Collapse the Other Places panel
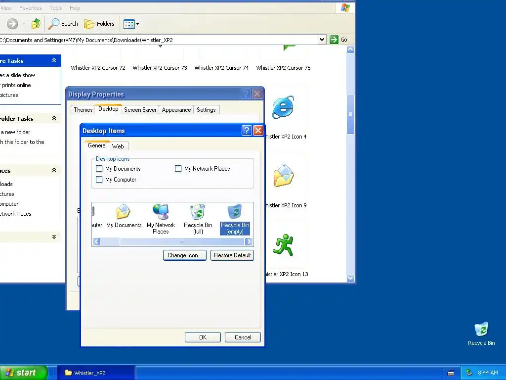Image resolution: width=506 pixels, height=380 pixels. tap(54, 170)
